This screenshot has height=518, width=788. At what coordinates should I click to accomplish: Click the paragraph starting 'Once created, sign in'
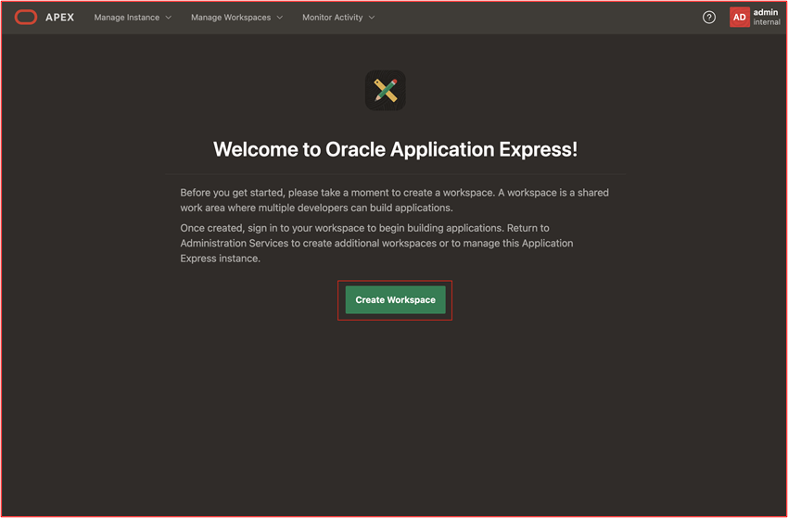click(377, 243)
